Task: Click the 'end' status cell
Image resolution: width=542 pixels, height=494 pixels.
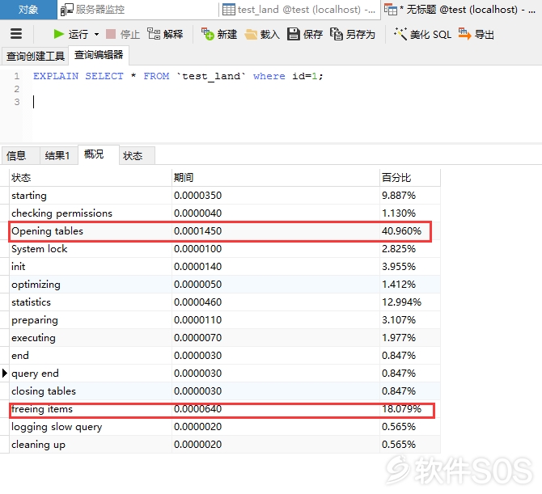Action: (91, 356)
